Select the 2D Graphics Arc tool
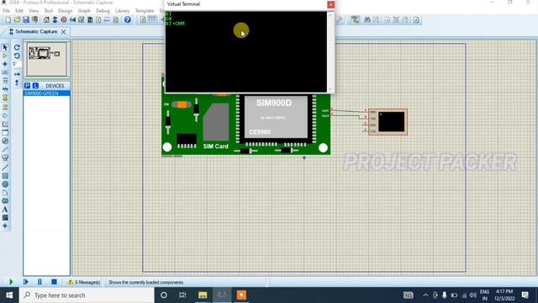 (x=5, y=193)
